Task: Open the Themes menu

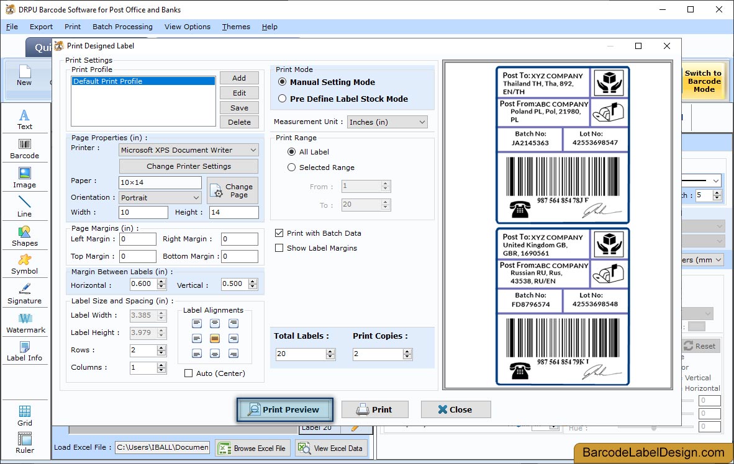Action: [x=236, y=27]
